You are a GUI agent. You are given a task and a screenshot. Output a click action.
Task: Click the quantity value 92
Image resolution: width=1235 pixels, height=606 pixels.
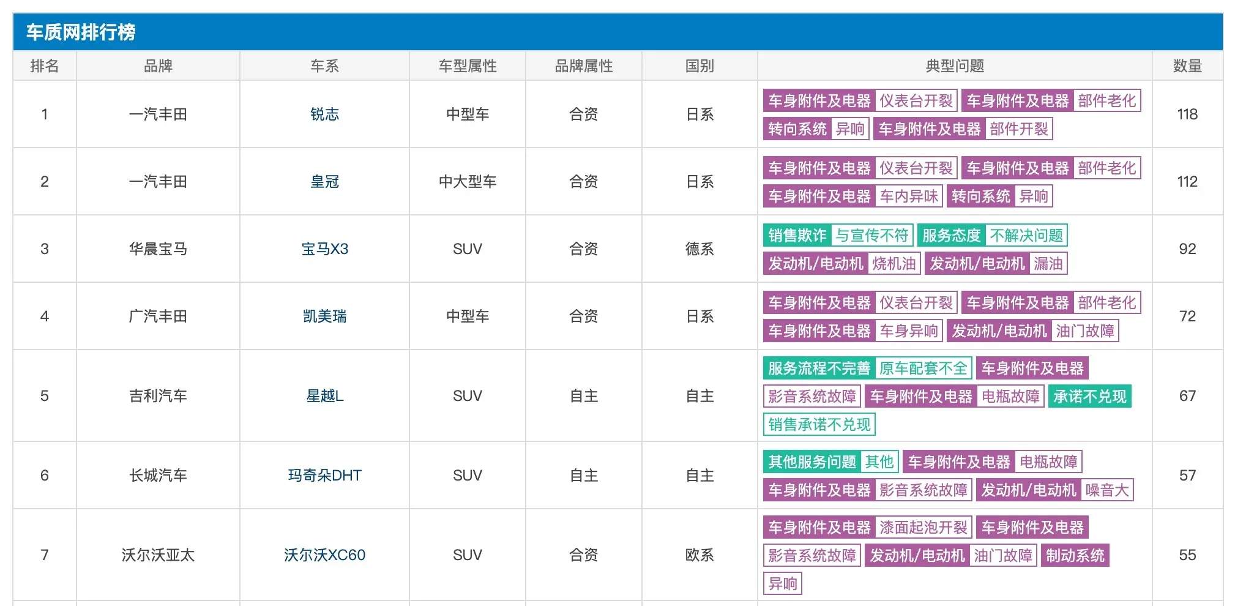(1187, 249)
